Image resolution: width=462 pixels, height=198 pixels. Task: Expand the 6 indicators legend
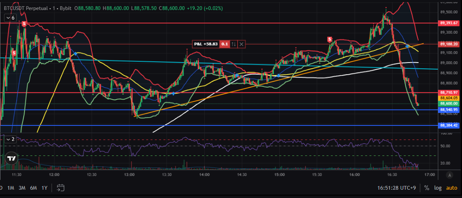[x=10, y=18]
